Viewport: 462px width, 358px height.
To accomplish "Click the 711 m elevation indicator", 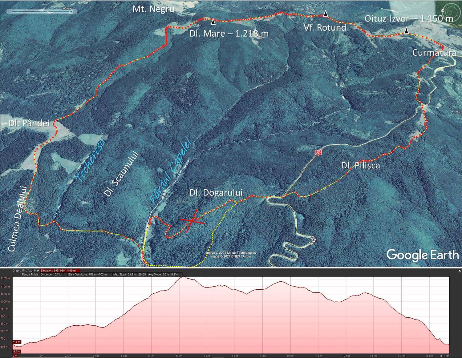I will point(17,342).
